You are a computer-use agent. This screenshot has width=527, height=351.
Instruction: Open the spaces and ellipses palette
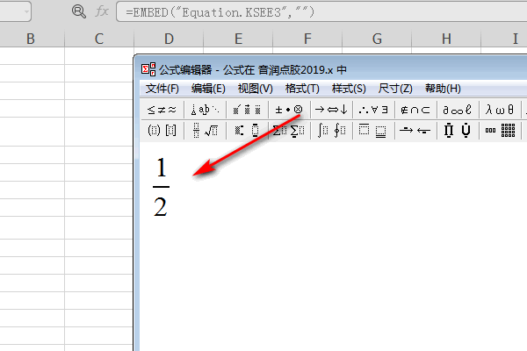(x=205, y=110)
